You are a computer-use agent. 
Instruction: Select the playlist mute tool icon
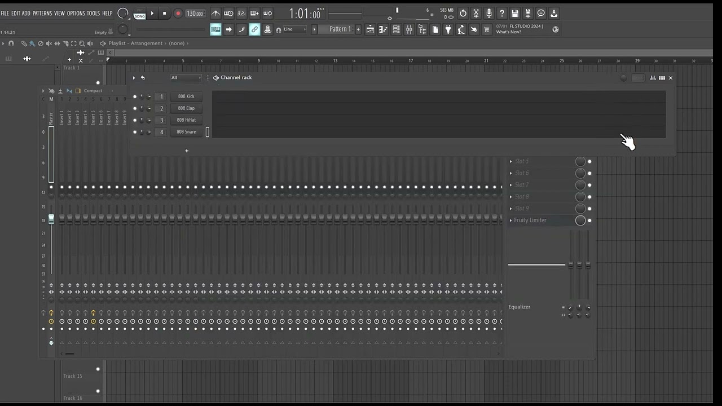(49, 43)
